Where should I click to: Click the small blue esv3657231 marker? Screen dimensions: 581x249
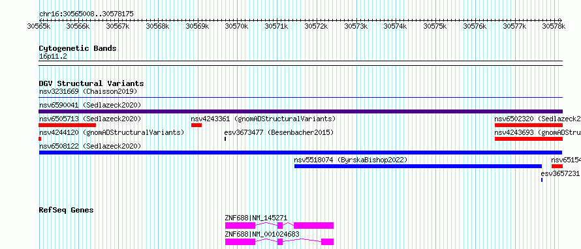[542, 180]
